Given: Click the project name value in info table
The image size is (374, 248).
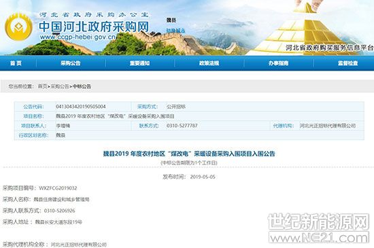Looking at the screenshot, I should tap(115, 116).
